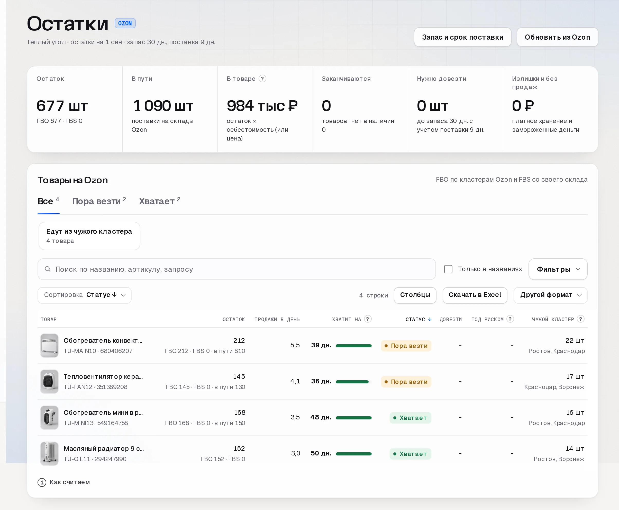
Task: Click the 1 090 шт В пути summary card
Action: click(170, 109)
